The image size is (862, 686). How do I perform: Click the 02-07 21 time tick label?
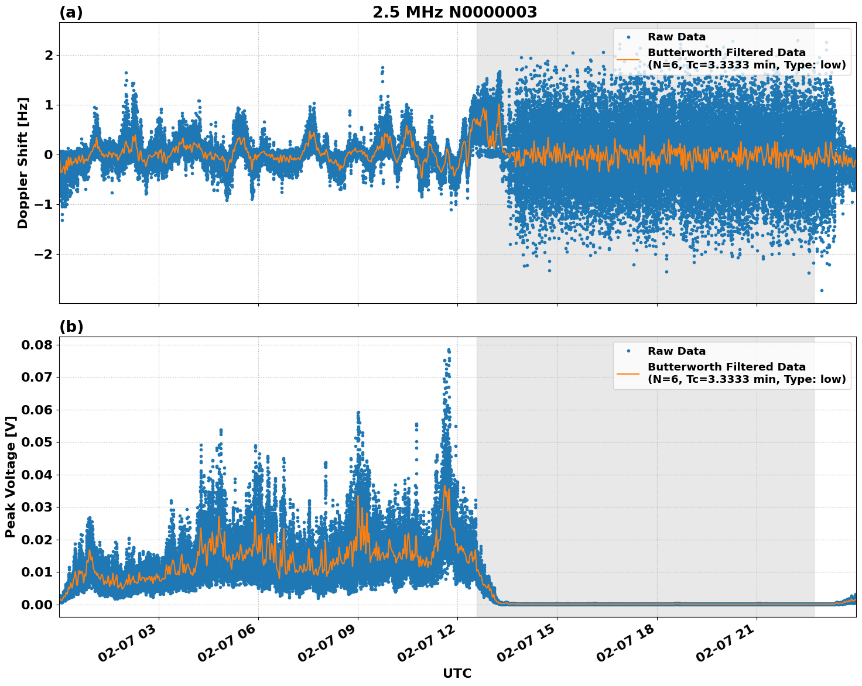coord(728,646)
